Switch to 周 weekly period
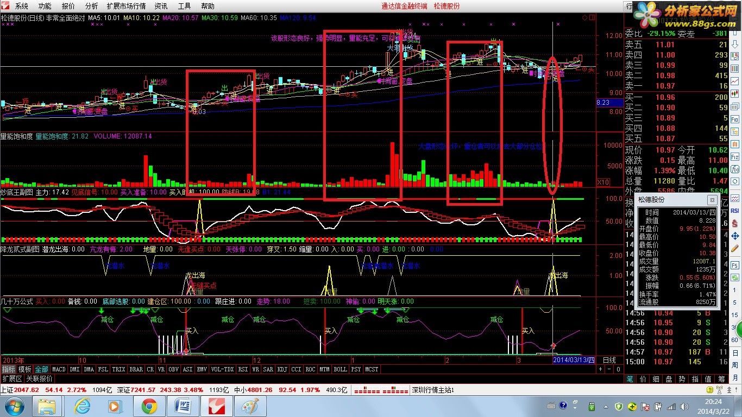The image size is (742, 417). click(x=734, y=365)
